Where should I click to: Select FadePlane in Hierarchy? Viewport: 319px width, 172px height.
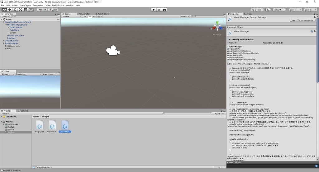14,30
